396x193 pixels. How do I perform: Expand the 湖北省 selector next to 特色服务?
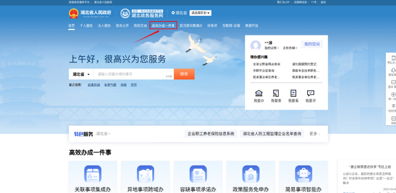pyautogui.click(x=103, y=134)
